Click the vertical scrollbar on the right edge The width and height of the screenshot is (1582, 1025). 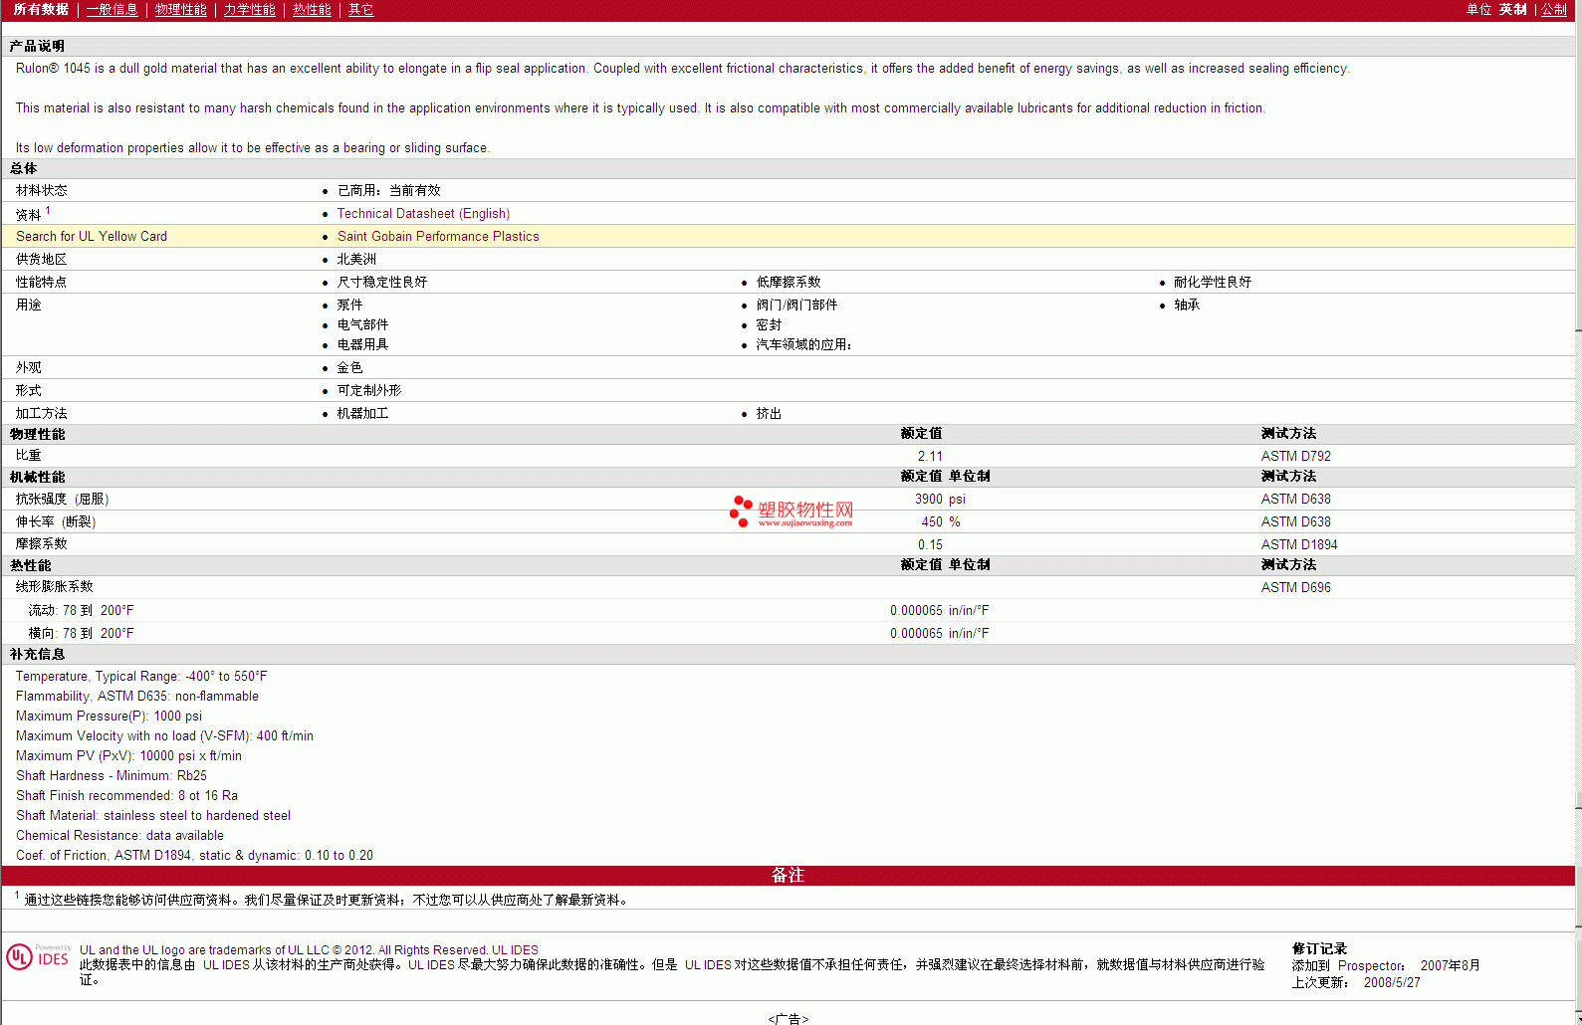(x=1578, y=498)
